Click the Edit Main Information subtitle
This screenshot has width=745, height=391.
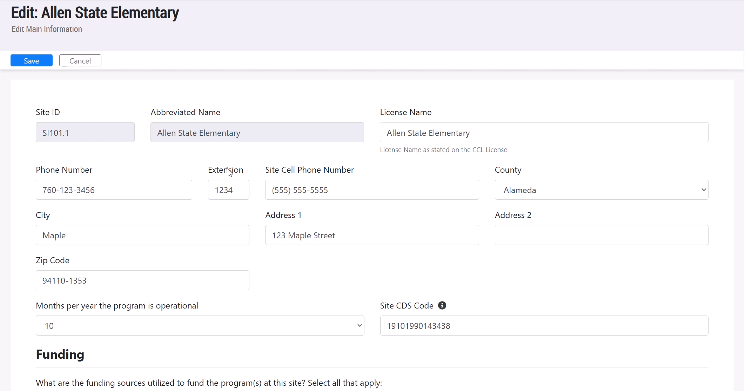[x=47, y=29]
